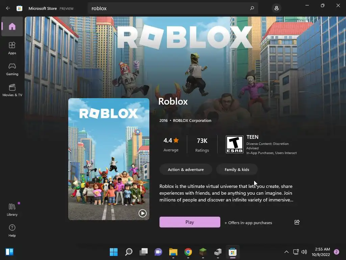Open File Explorer from the taskbar
This screenshot has height=260, width=346.
coord(173,252)
